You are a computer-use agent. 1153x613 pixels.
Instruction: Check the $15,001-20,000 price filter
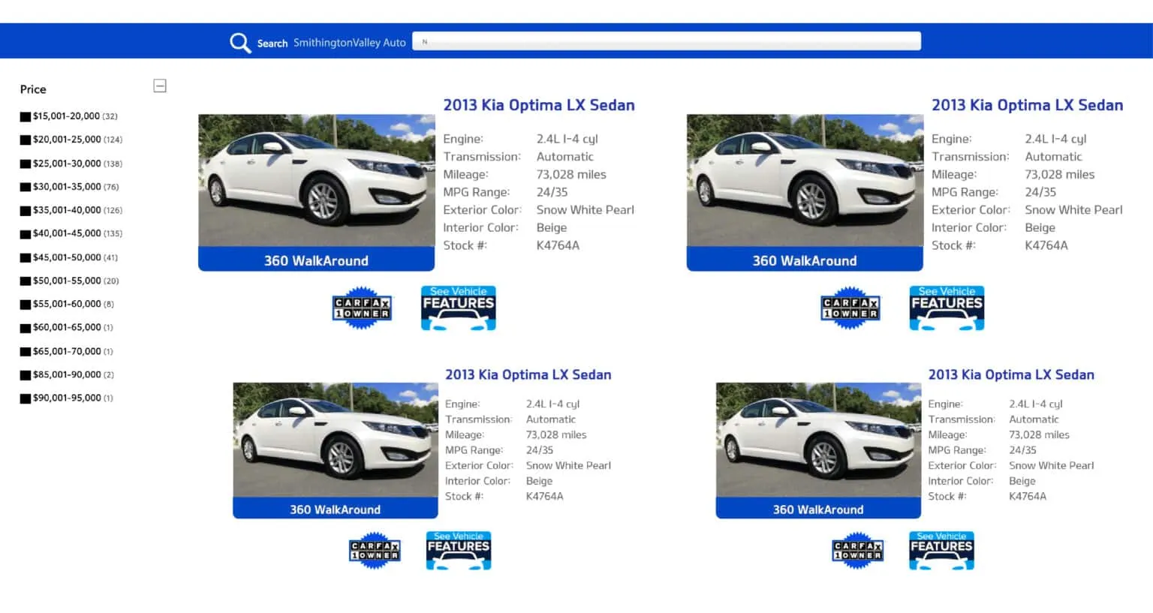[x=25, y=116]
